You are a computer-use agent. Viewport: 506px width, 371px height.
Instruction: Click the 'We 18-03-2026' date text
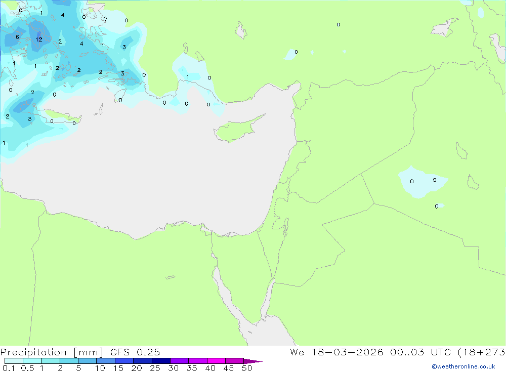[x=336, y=352]
